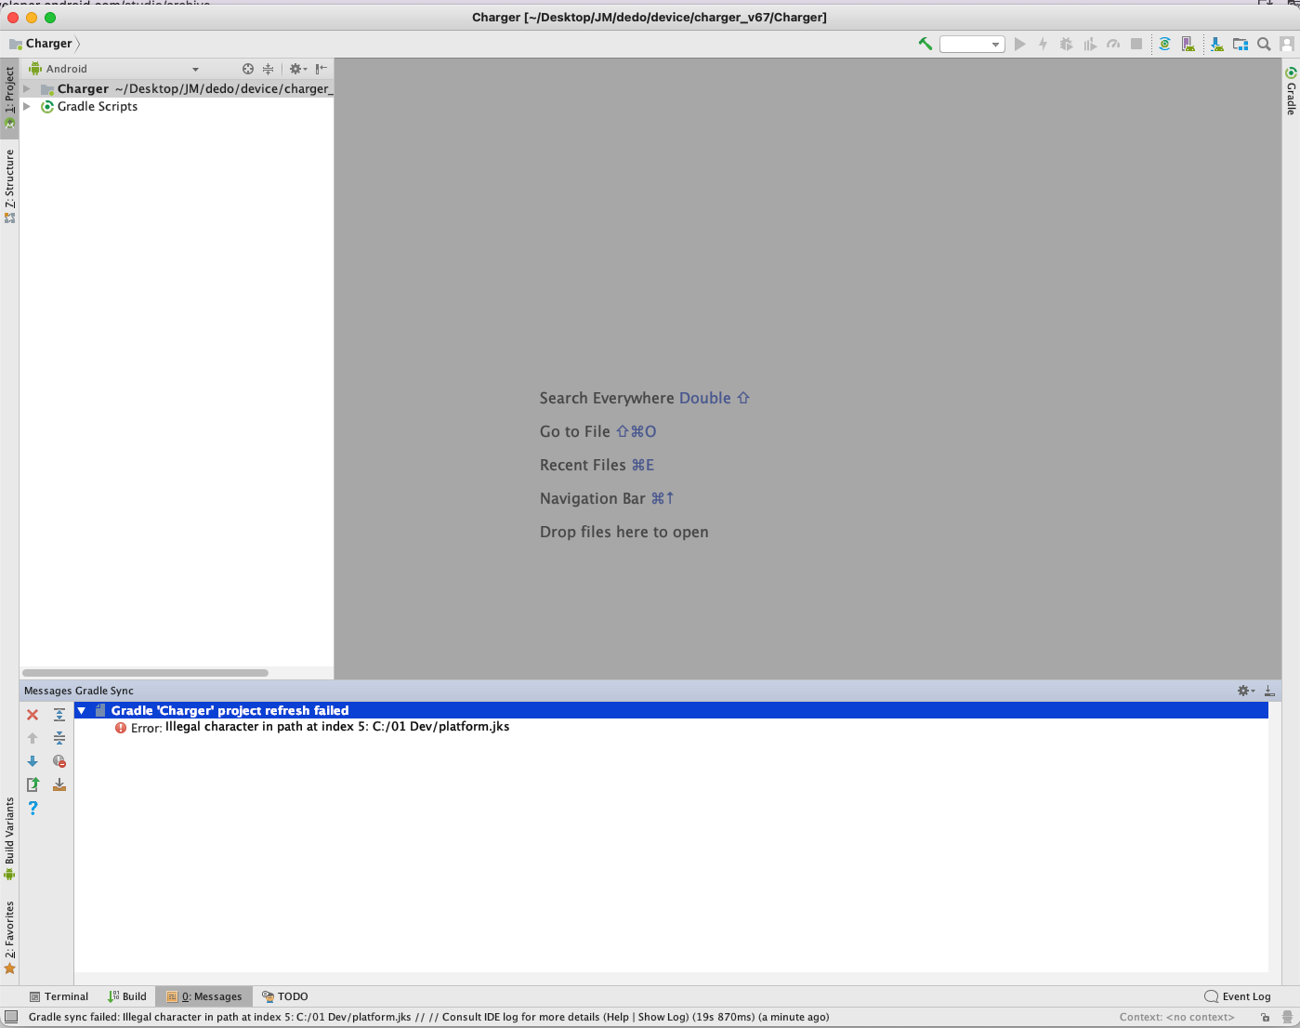Click the user account avatar icon
This screenshot has width=1300, height=1028.
click(x=1287, y=44)
